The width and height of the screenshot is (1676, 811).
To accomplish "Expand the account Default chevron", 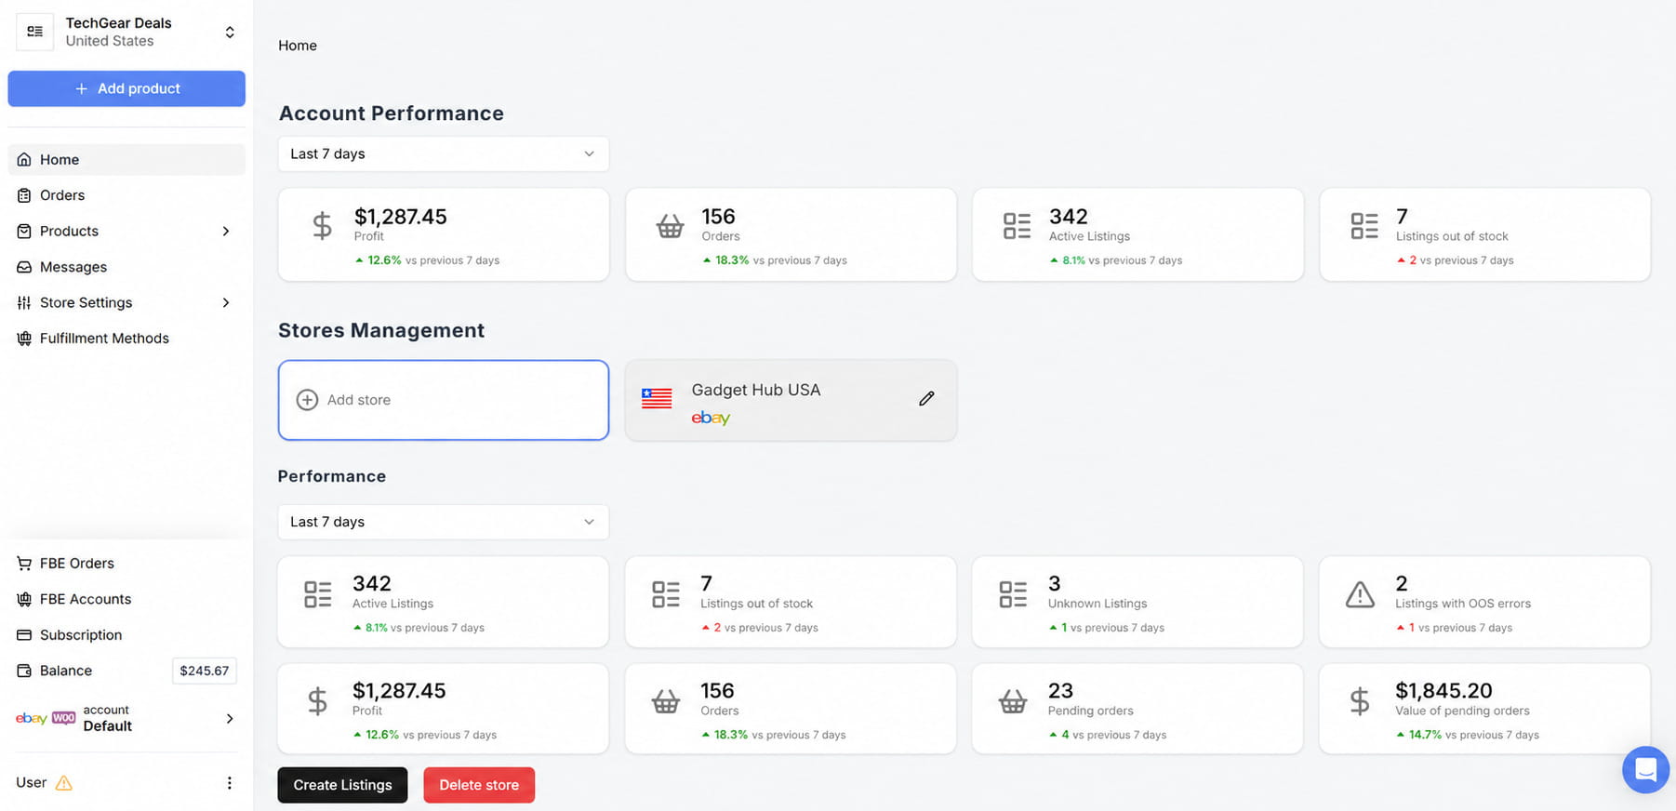I will [x=230, y=718].
